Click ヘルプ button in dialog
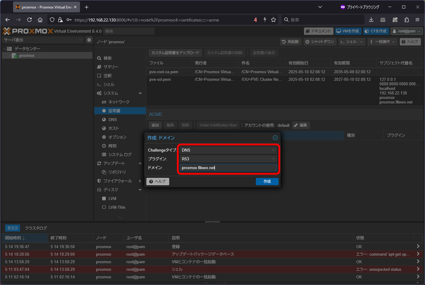The image size is (425, 285). 158,181
